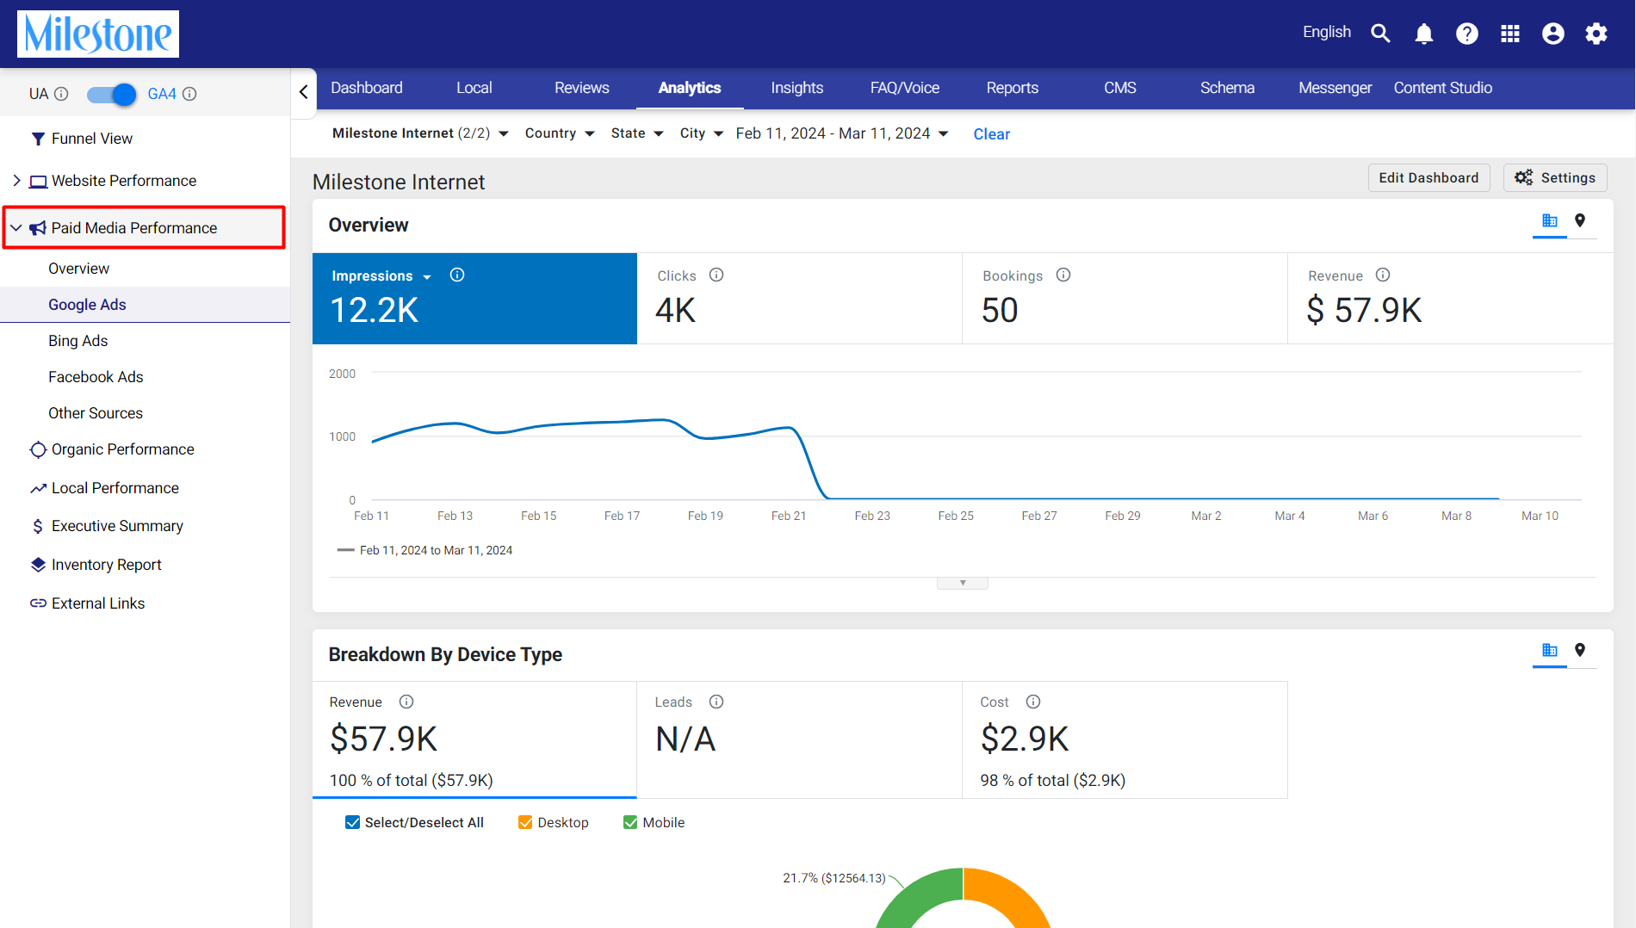Open the date range dropdown
Image resolution: width=1636 pixels, height=928 pixels.
point(842,133)
